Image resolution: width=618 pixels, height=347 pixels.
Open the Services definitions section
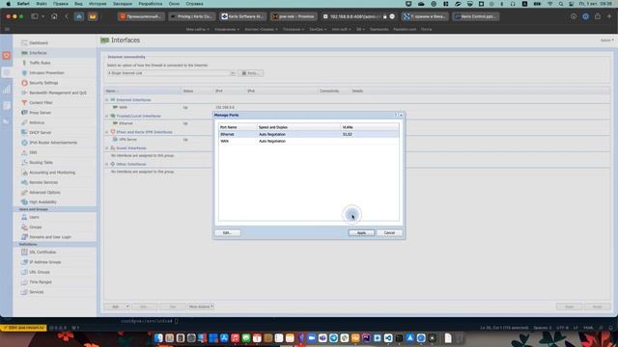(x=37, y=292)
